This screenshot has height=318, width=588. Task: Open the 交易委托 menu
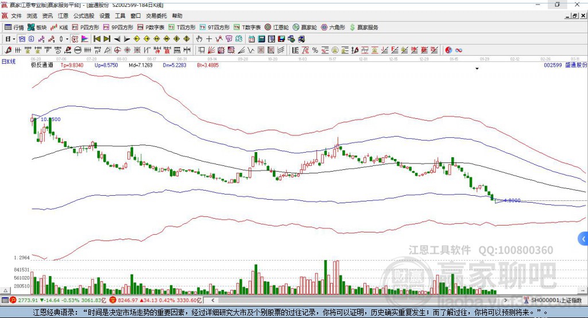156,15
